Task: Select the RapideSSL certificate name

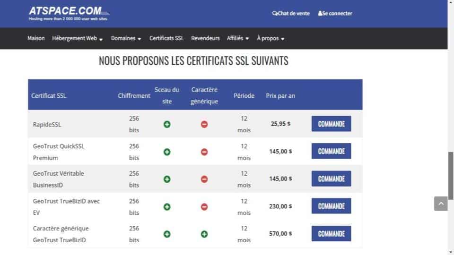Action: (47, 125)
